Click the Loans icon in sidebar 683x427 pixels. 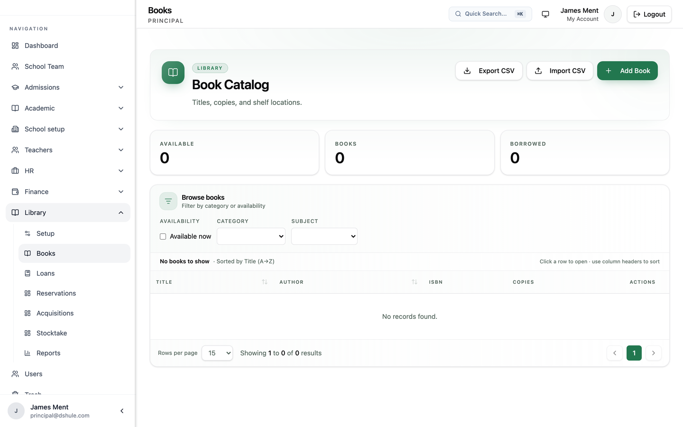tap(28, 273)
